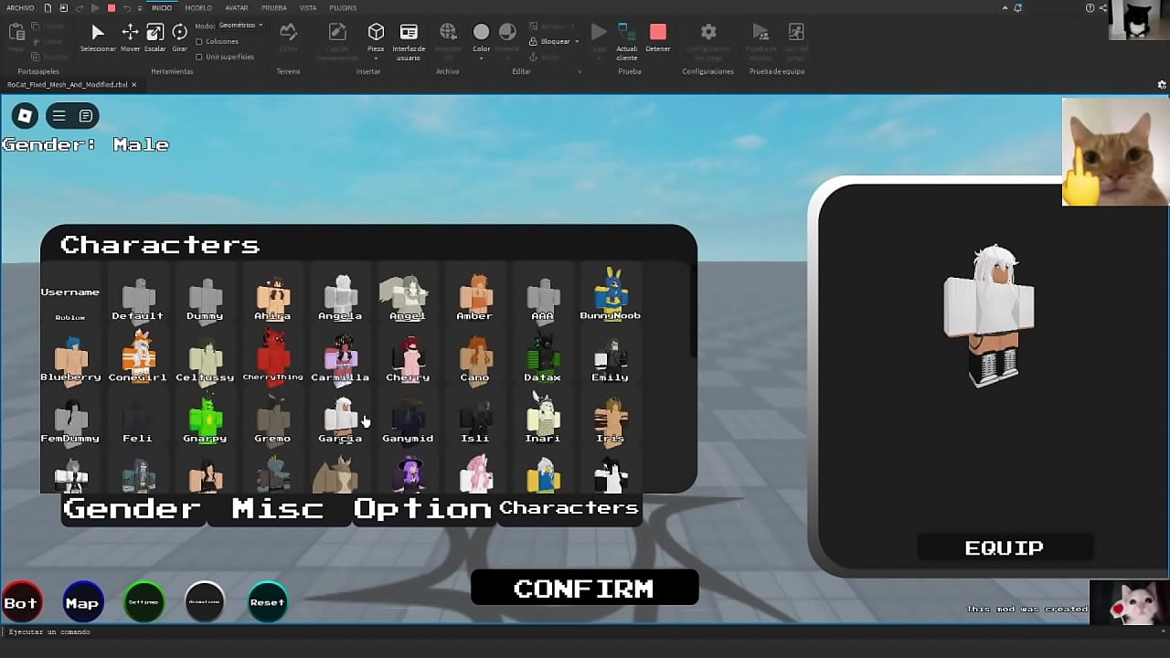Switch to the AVATAR ribbon tab
1170x658 pixels.
coord(236,7)
